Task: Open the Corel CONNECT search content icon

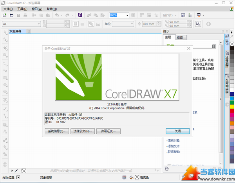Action: click(x=80, y=15)
